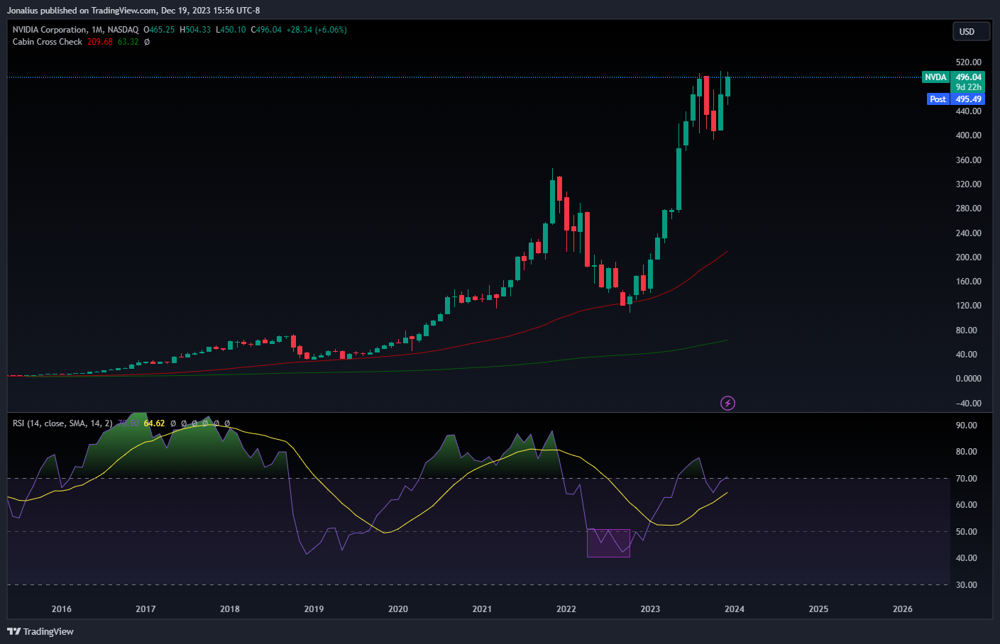The height and width of the screenshot is (644, 1000).
Task: Click the 2022 label on time axis
Action: pyautogui.click(x=566, y=609)
